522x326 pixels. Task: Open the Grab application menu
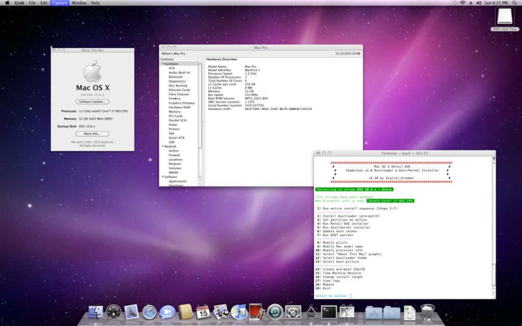coord(19,3)
